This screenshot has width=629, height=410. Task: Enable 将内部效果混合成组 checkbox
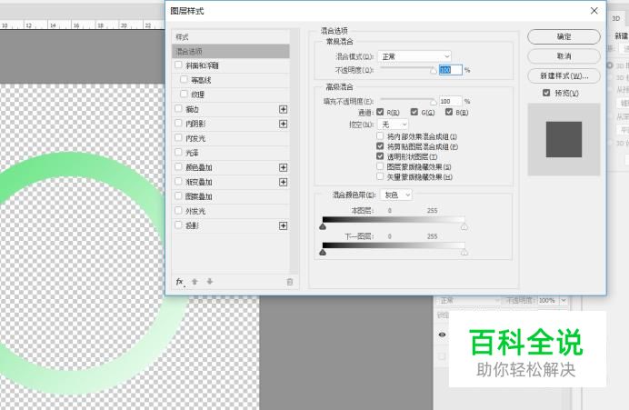(380, 136)
